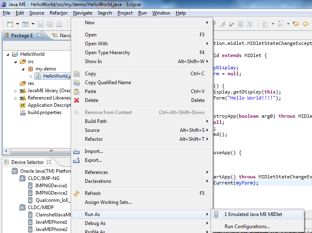Collapse the HelloWorld project node
The width and height of the screenshot is (312, 233).
click(8, 54)
